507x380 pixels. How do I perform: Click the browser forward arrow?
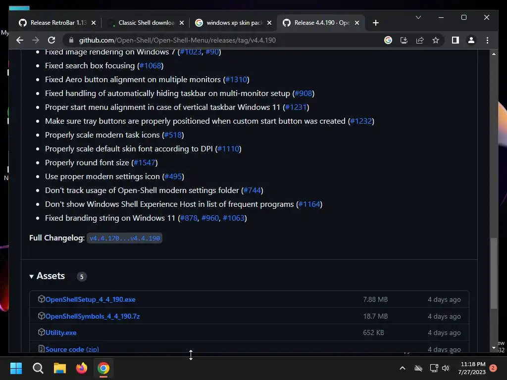click(x=36, y=40)
